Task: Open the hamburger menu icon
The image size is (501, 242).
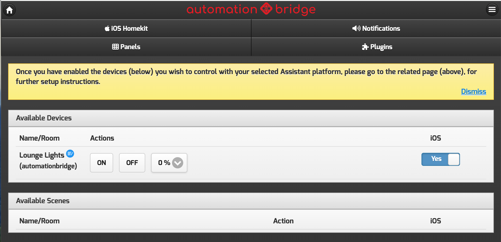Action: [x=492, y=10]
